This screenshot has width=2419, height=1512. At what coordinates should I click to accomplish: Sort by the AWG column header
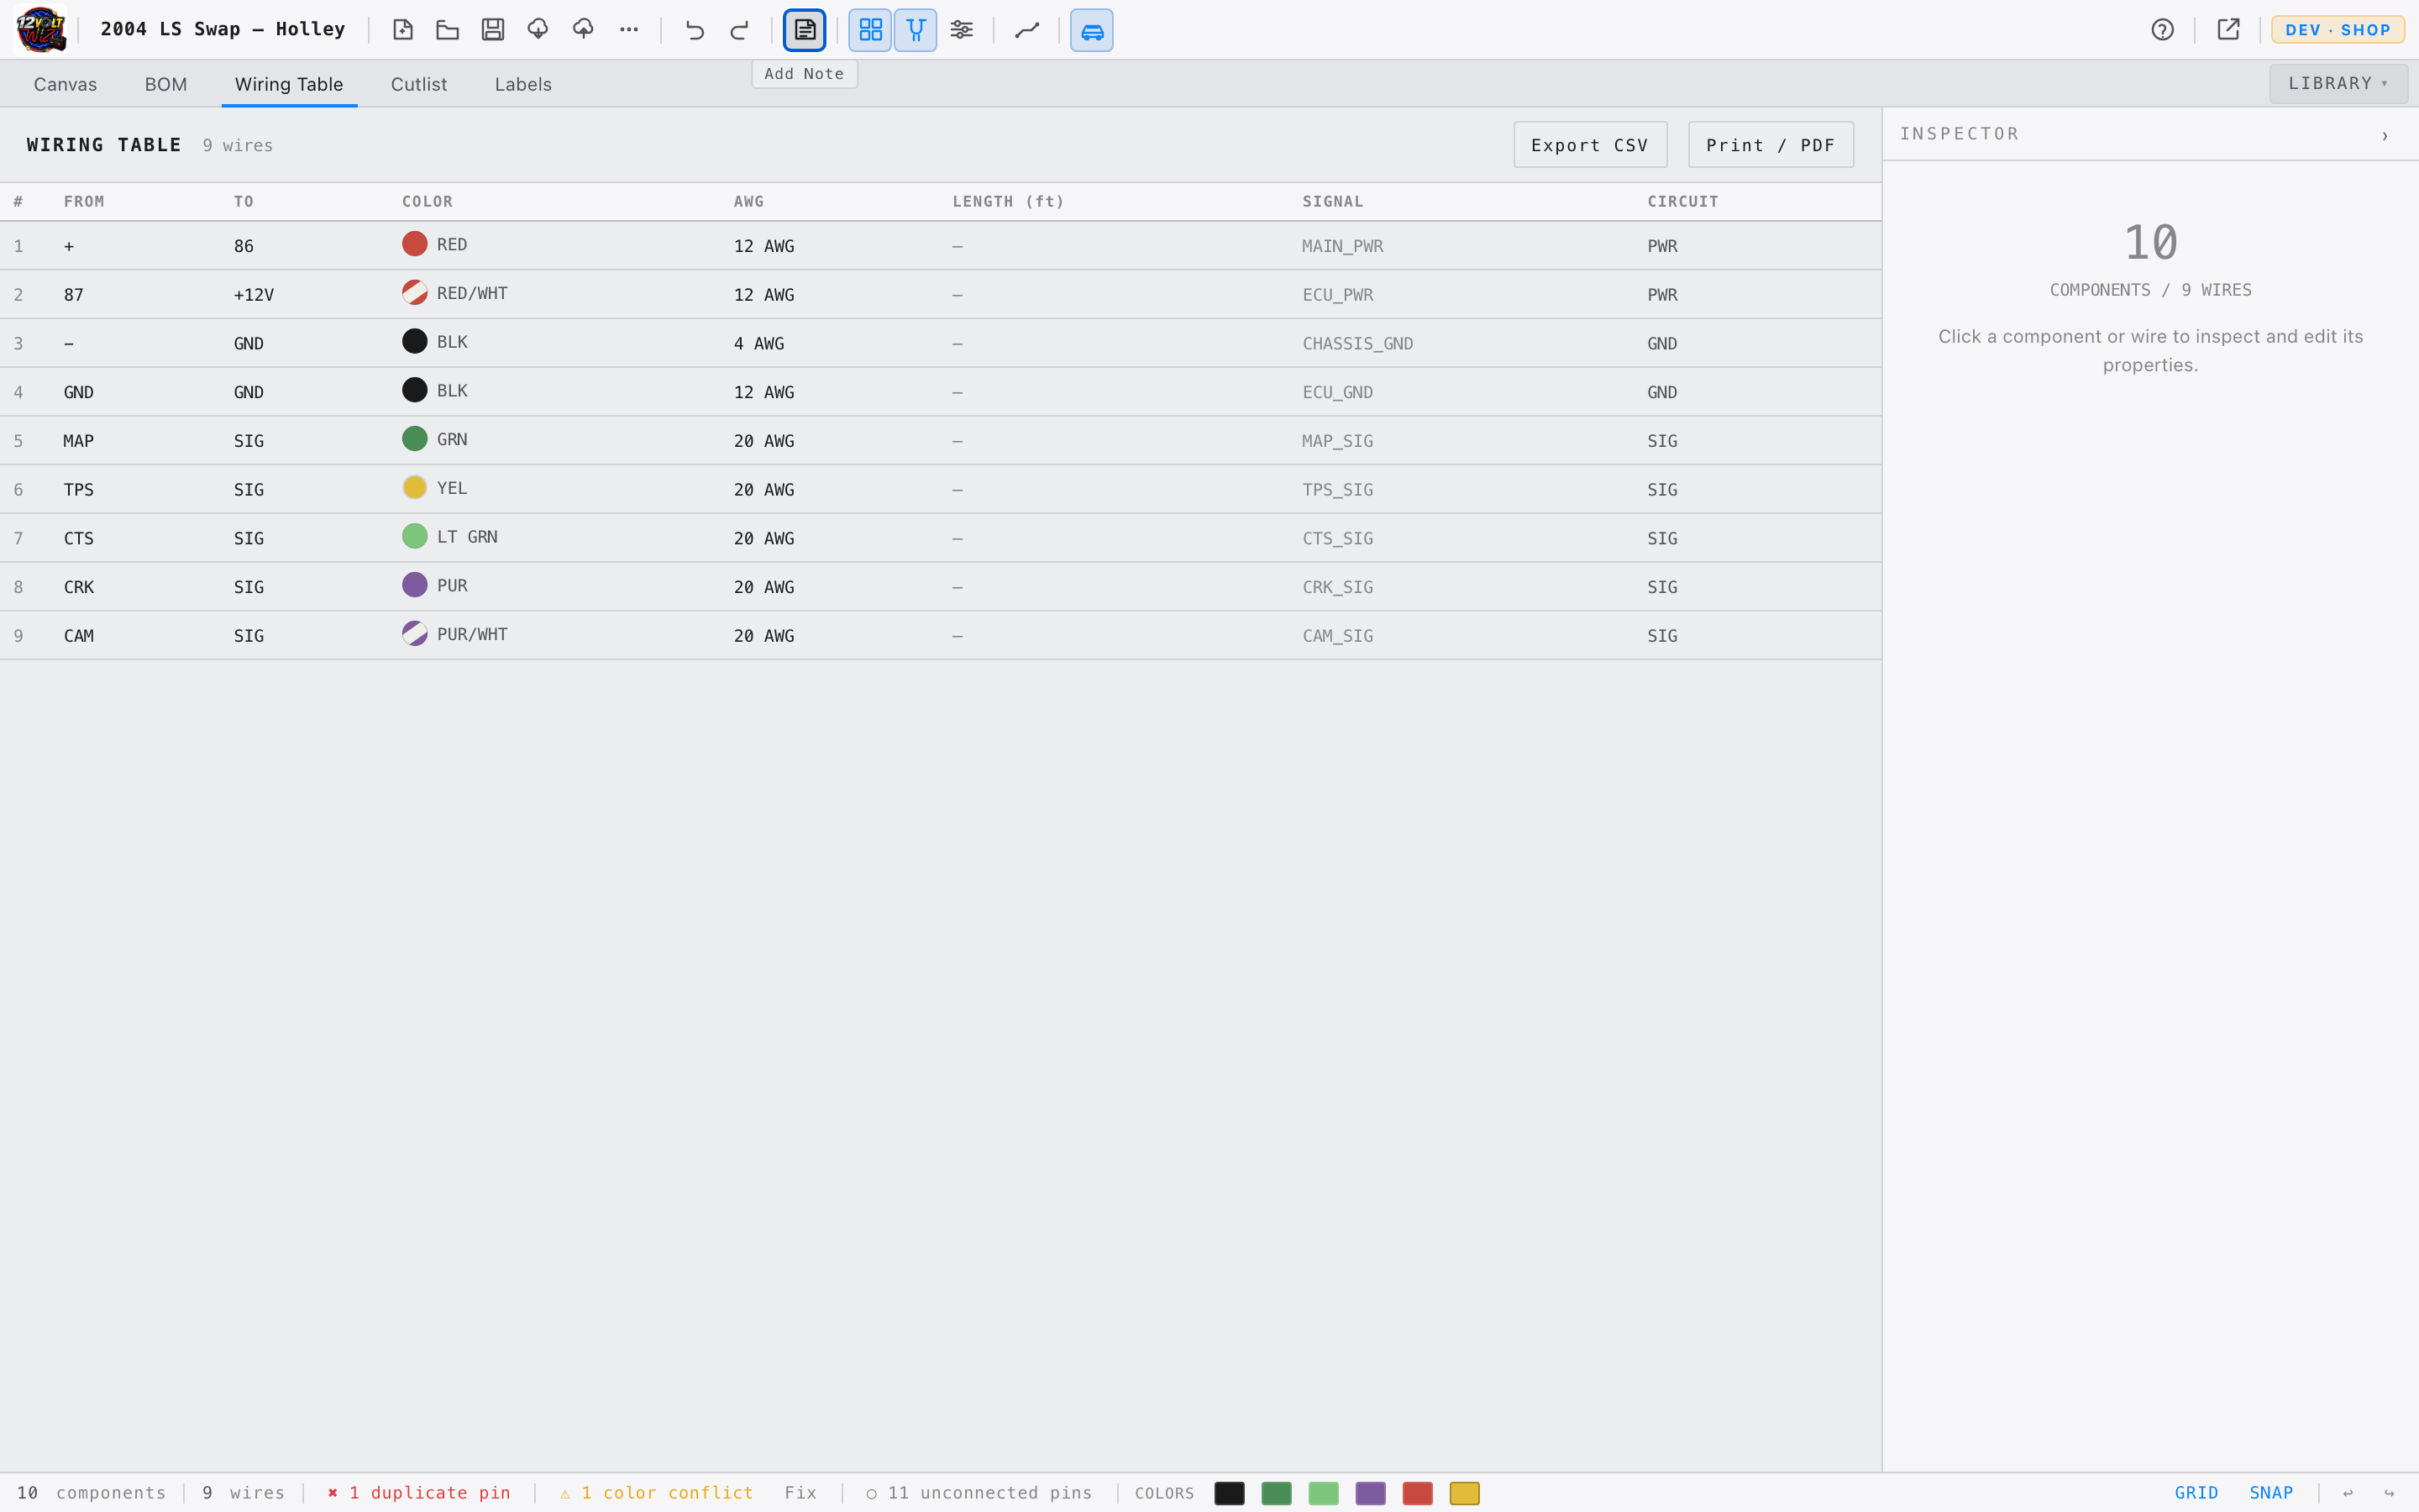748,202
